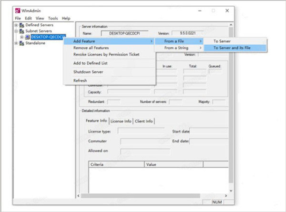Viewport: 286px width, 212px height.
Task: Click the Subnet Servers tree icon
Action: 21,30
